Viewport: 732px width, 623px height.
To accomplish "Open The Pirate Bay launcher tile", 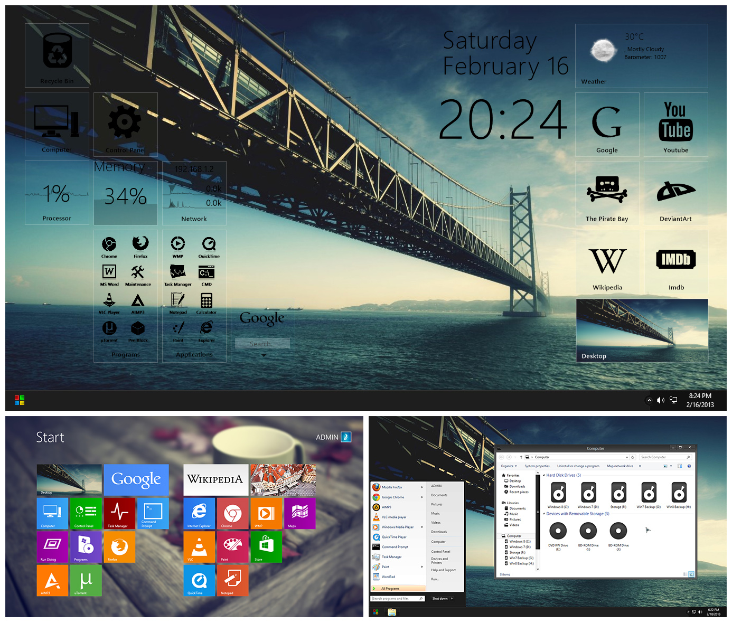I will pyautogui.click(x=607, y=193).
